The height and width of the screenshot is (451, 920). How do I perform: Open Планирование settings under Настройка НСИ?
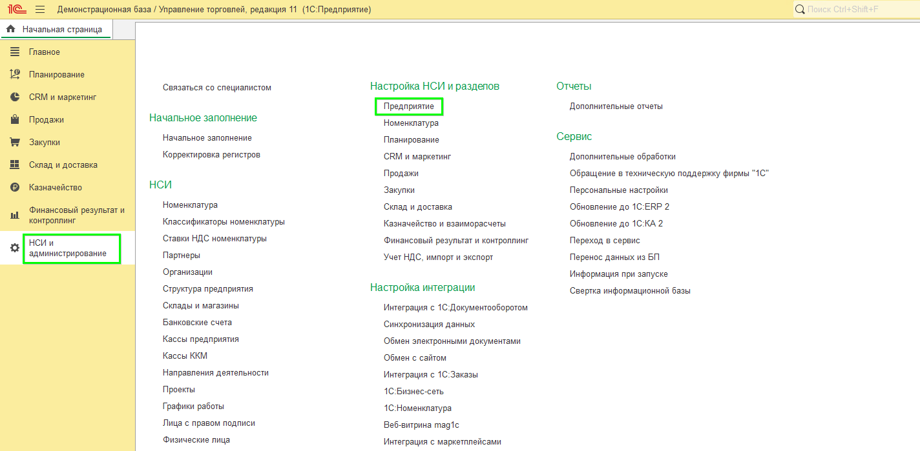(x=411, y=139)
